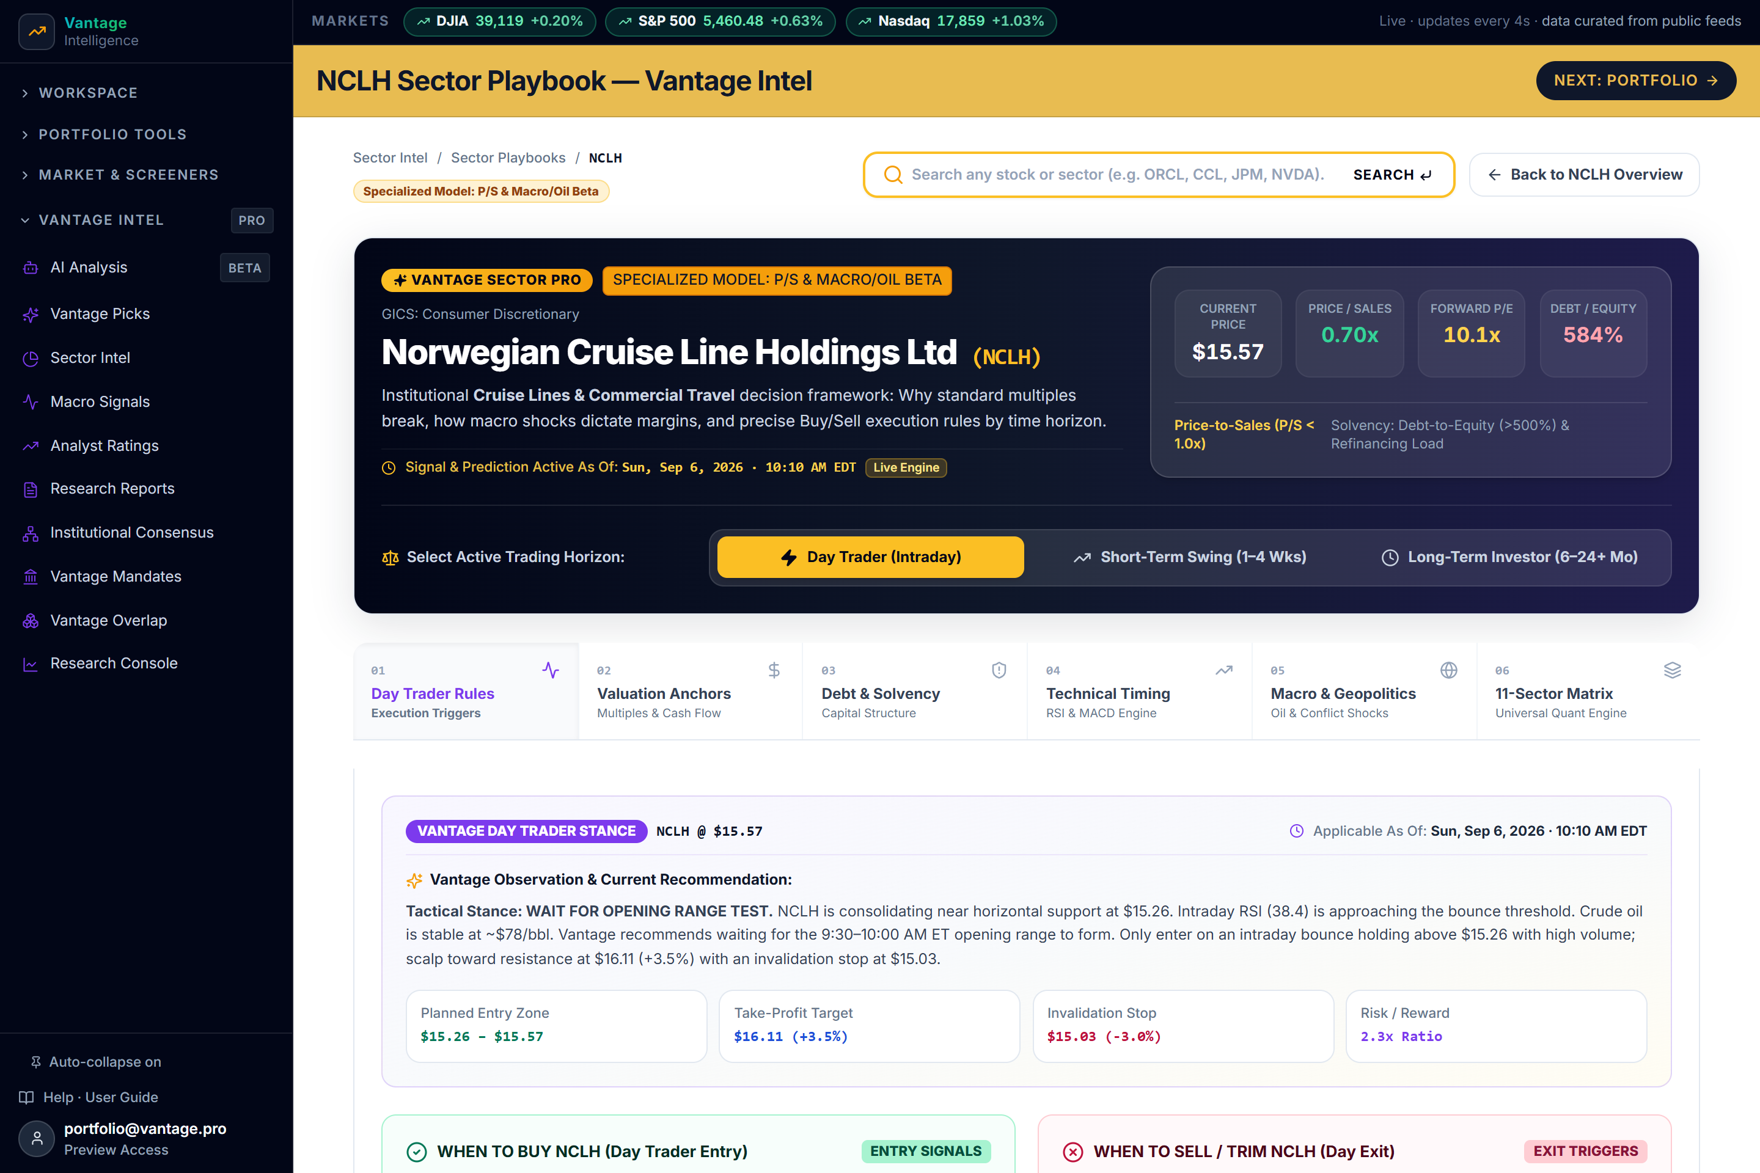1760x1173 pixels.
Task: Open the Debt & Solvency tab
Action: pyautogui.click(x=914, y=691)
